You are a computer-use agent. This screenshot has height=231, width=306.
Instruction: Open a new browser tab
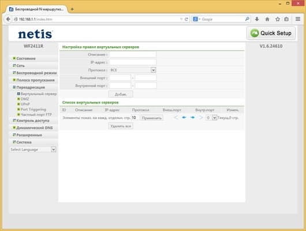coord(72,9)
